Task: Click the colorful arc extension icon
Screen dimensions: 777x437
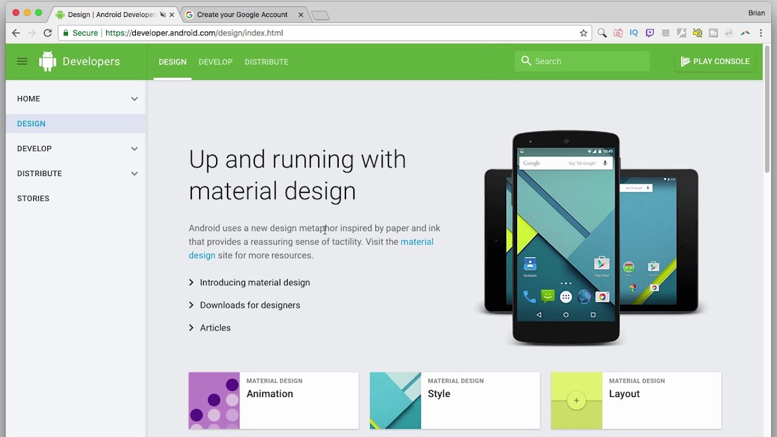Action: point(745,33)
